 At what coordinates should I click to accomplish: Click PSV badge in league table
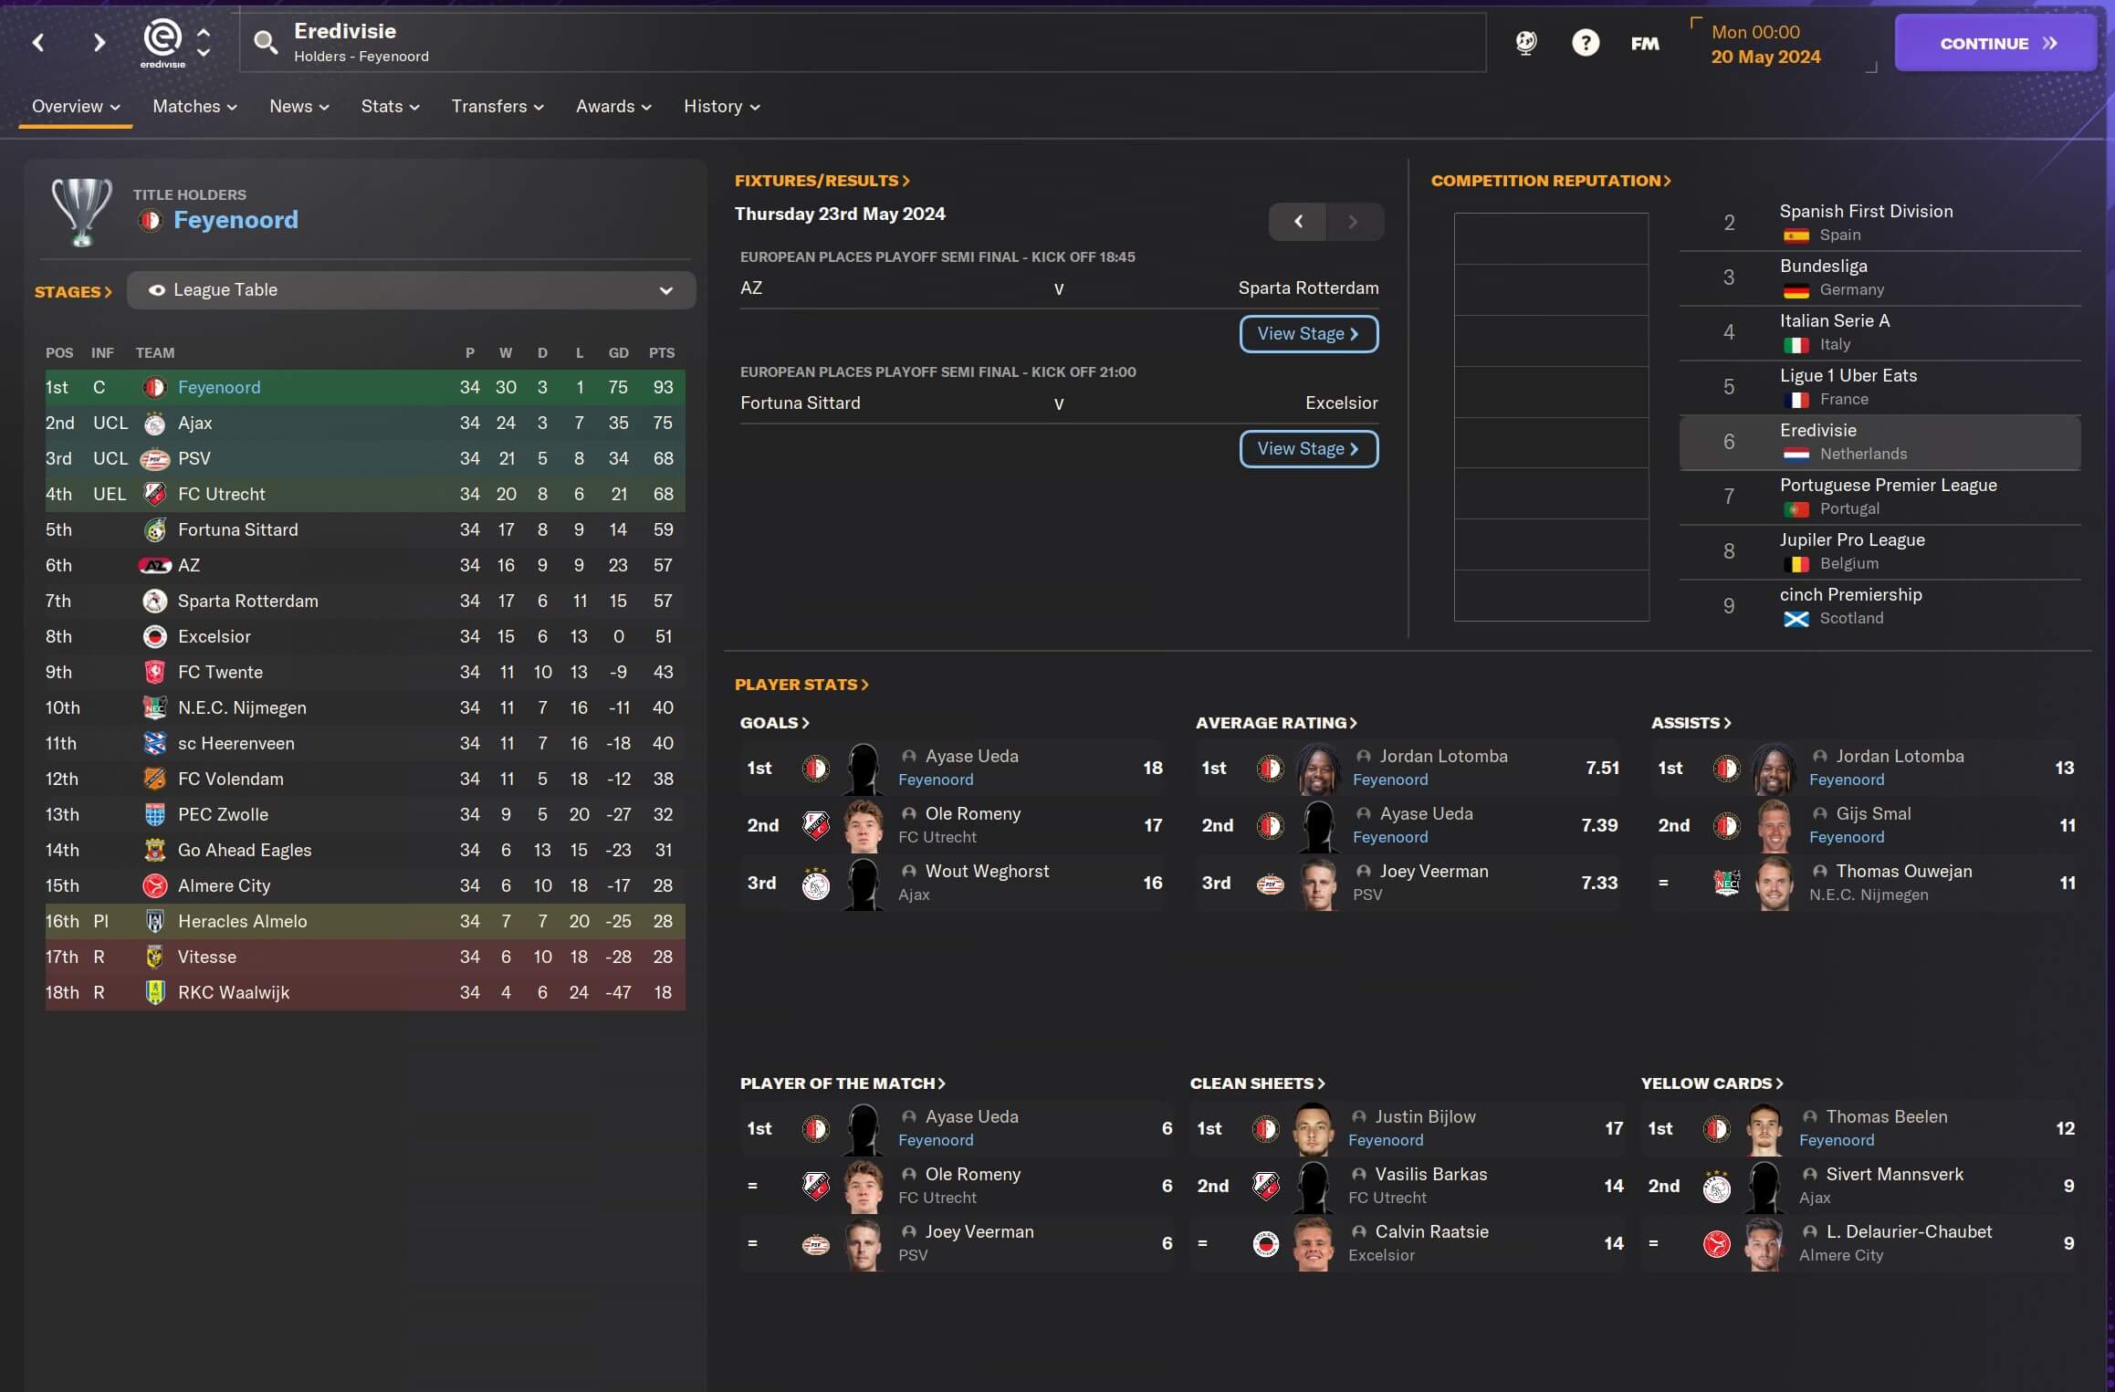click(x=154, y=458)
